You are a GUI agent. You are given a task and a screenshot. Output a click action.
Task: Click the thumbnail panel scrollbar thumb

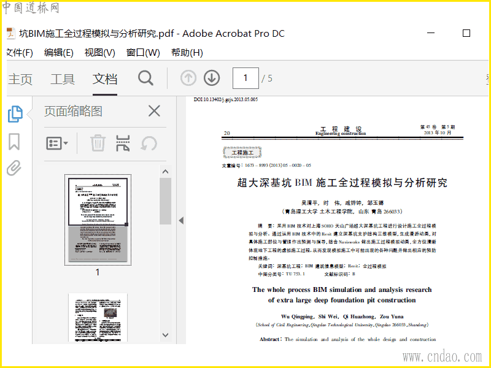pyautogui.click(x=165, y=201)
